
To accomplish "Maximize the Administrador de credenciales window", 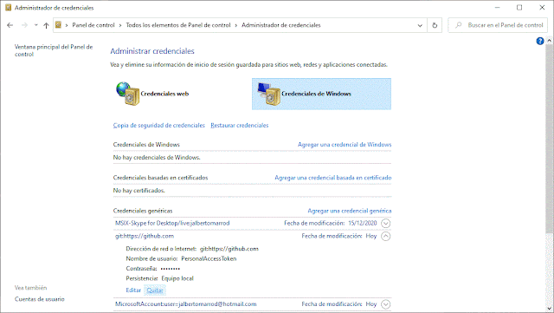I will click(519, 8).
